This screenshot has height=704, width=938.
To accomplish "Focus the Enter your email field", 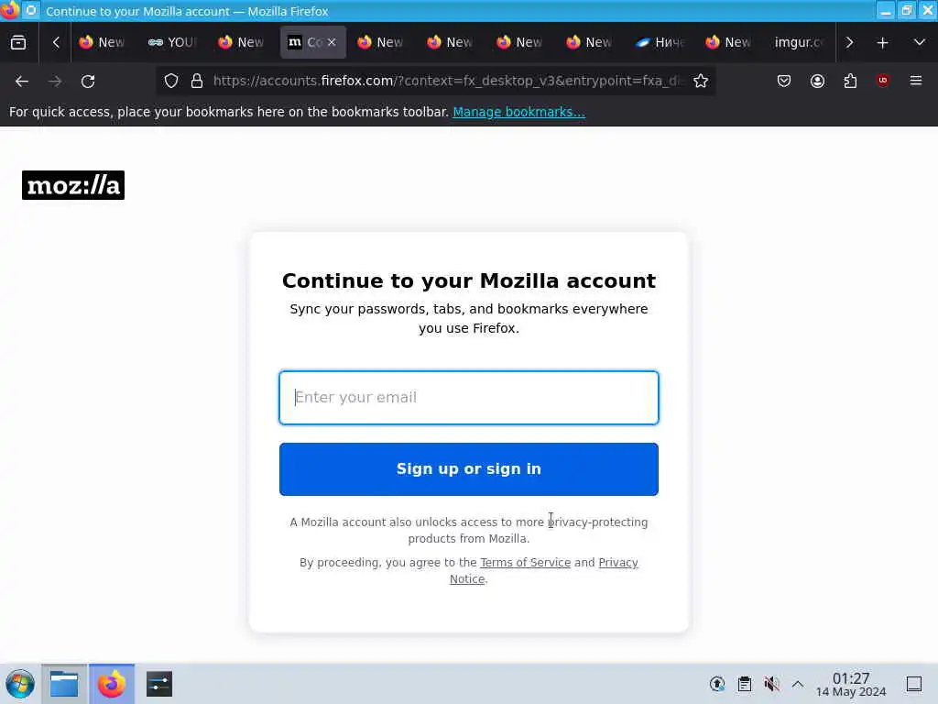I will click(469, 398).
